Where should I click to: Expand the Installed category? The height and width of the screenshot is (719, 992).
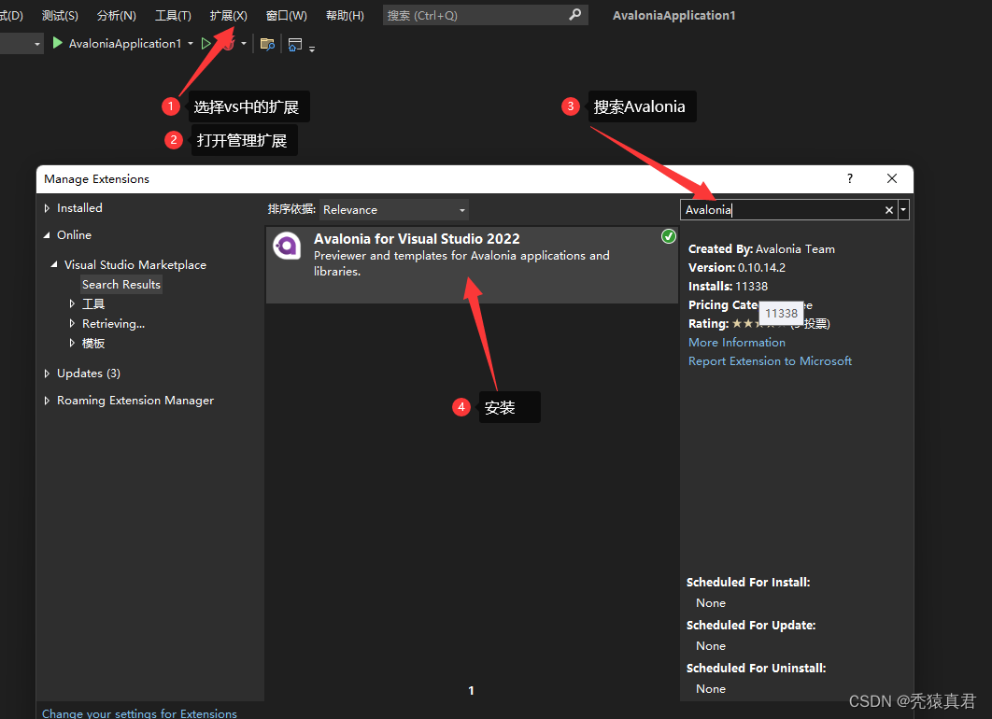click(47, 208)
